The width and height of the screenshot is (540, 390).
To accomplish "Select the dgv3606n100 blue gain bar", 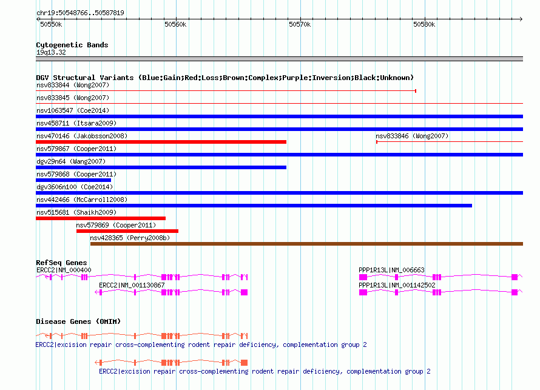I will 279,193.
